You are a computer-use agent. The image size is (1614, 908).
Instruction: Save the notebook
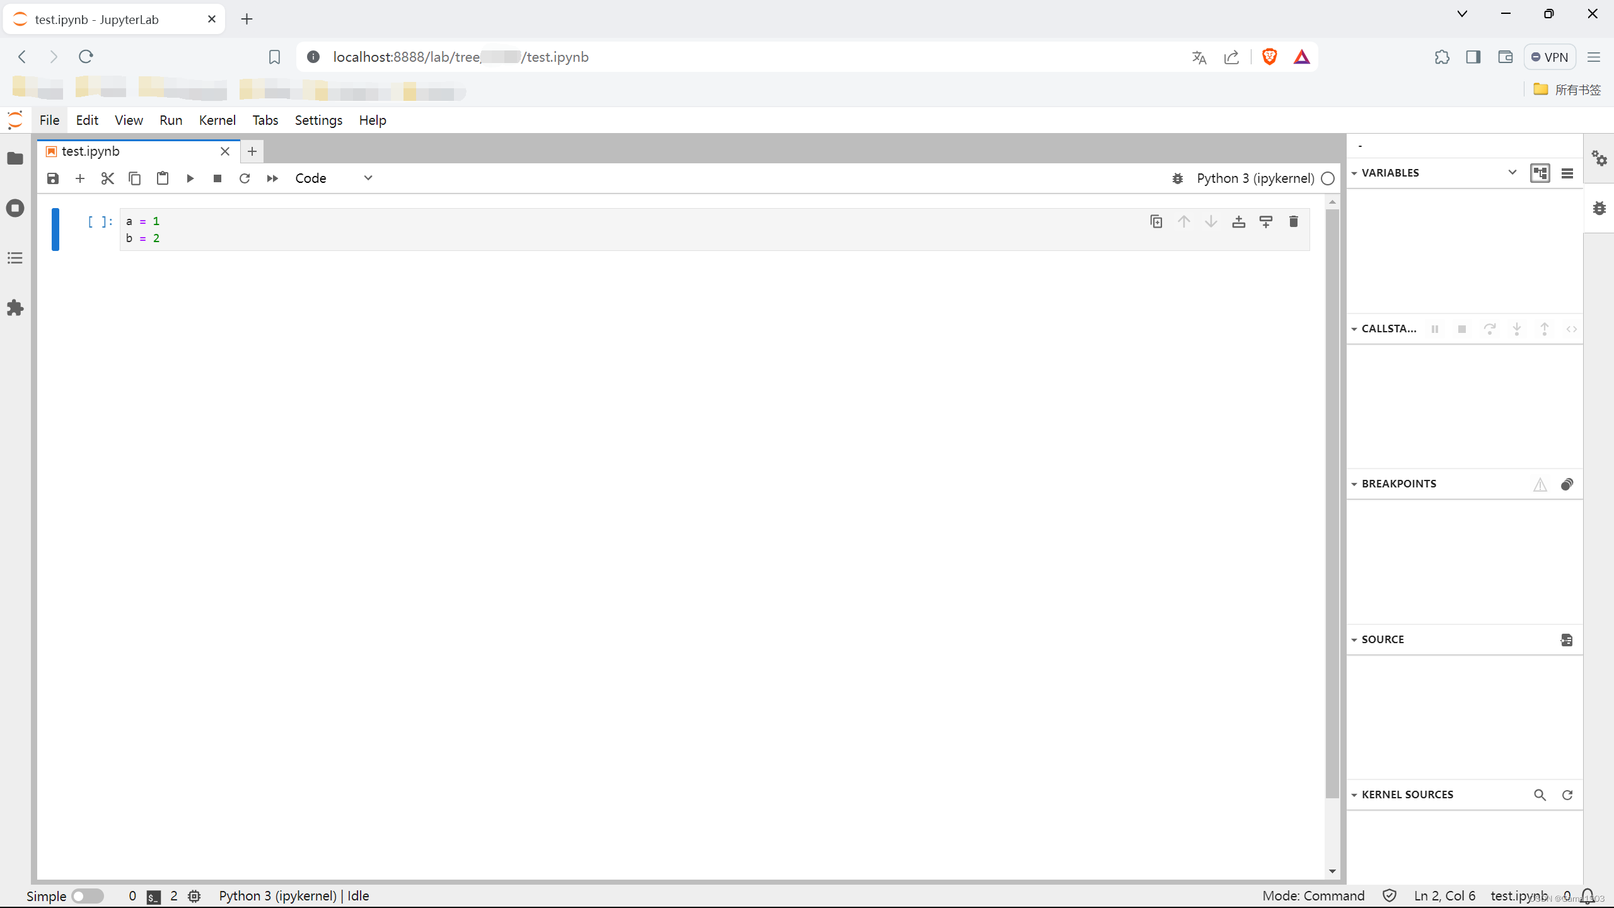tap(53, 178)
